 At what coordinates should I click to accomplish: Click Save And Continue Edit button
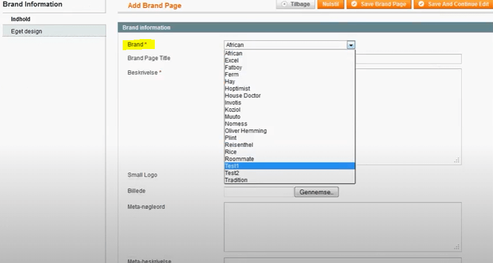(453, 5)
